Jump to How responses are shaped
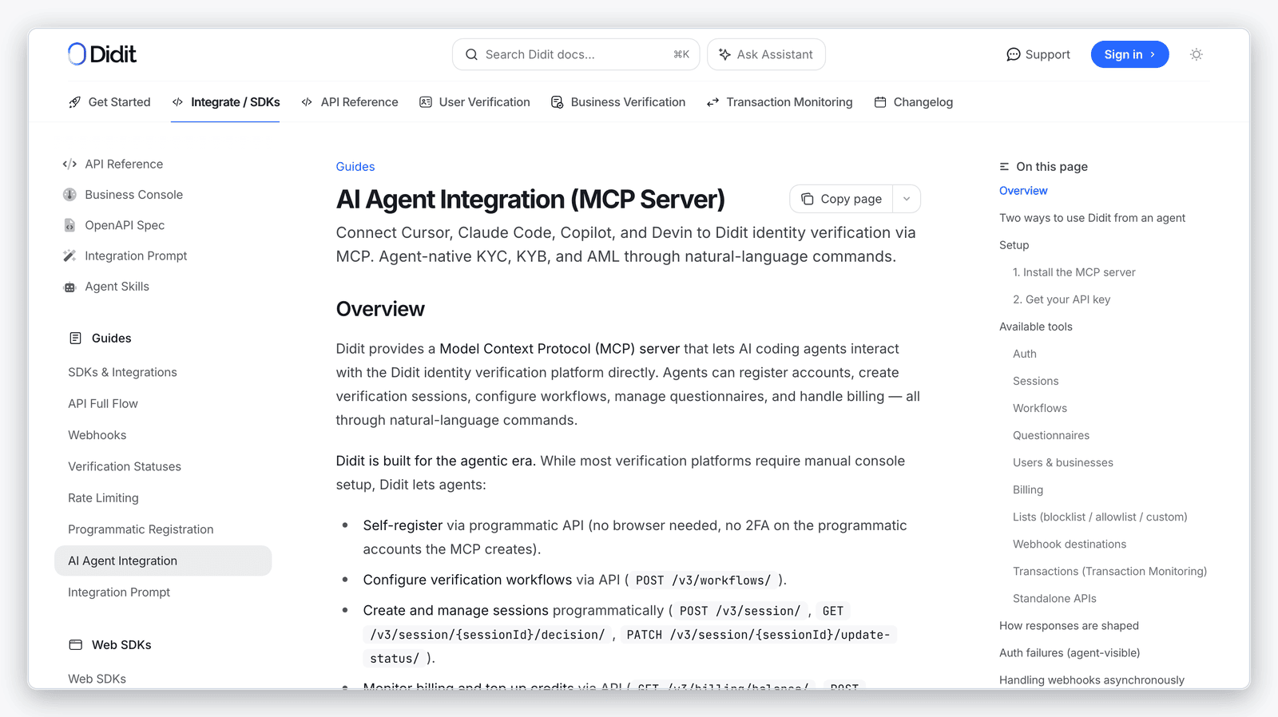1278x717 pixels. [1069, 625]
